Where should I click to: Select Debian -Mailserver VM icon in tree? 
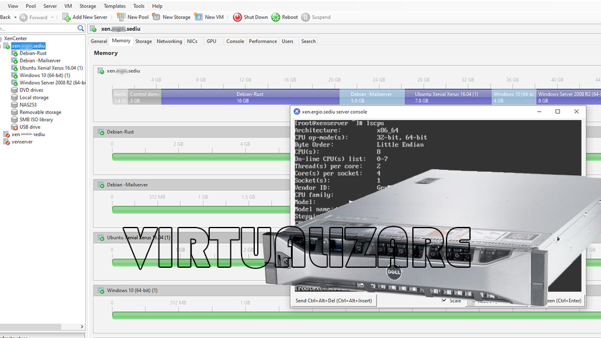point(14,61)
